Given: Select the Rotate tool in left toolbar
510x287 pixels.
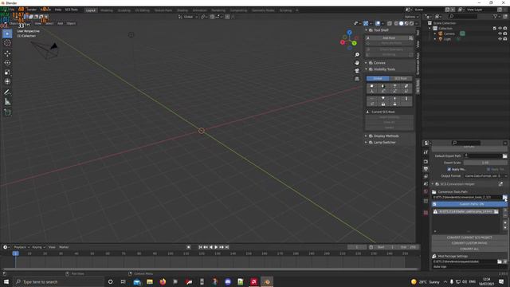Looking at the screenshot, I should 7,63.
